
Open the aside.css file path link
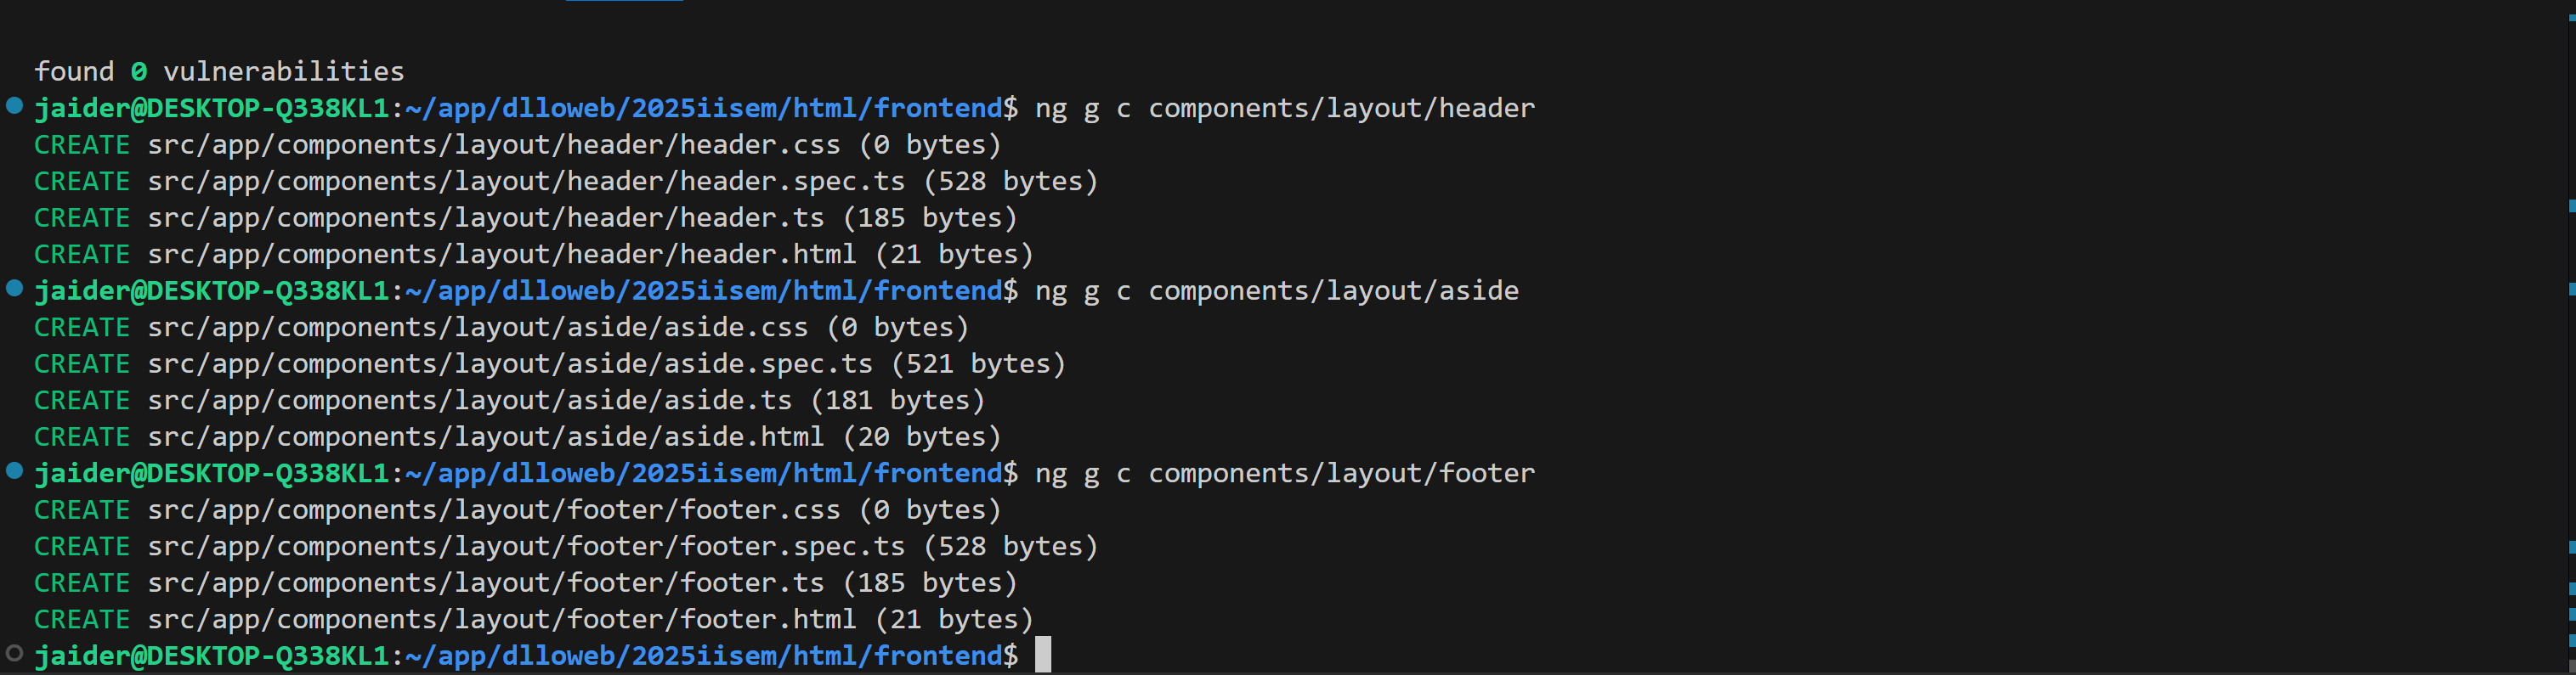[x=478, y=328]
